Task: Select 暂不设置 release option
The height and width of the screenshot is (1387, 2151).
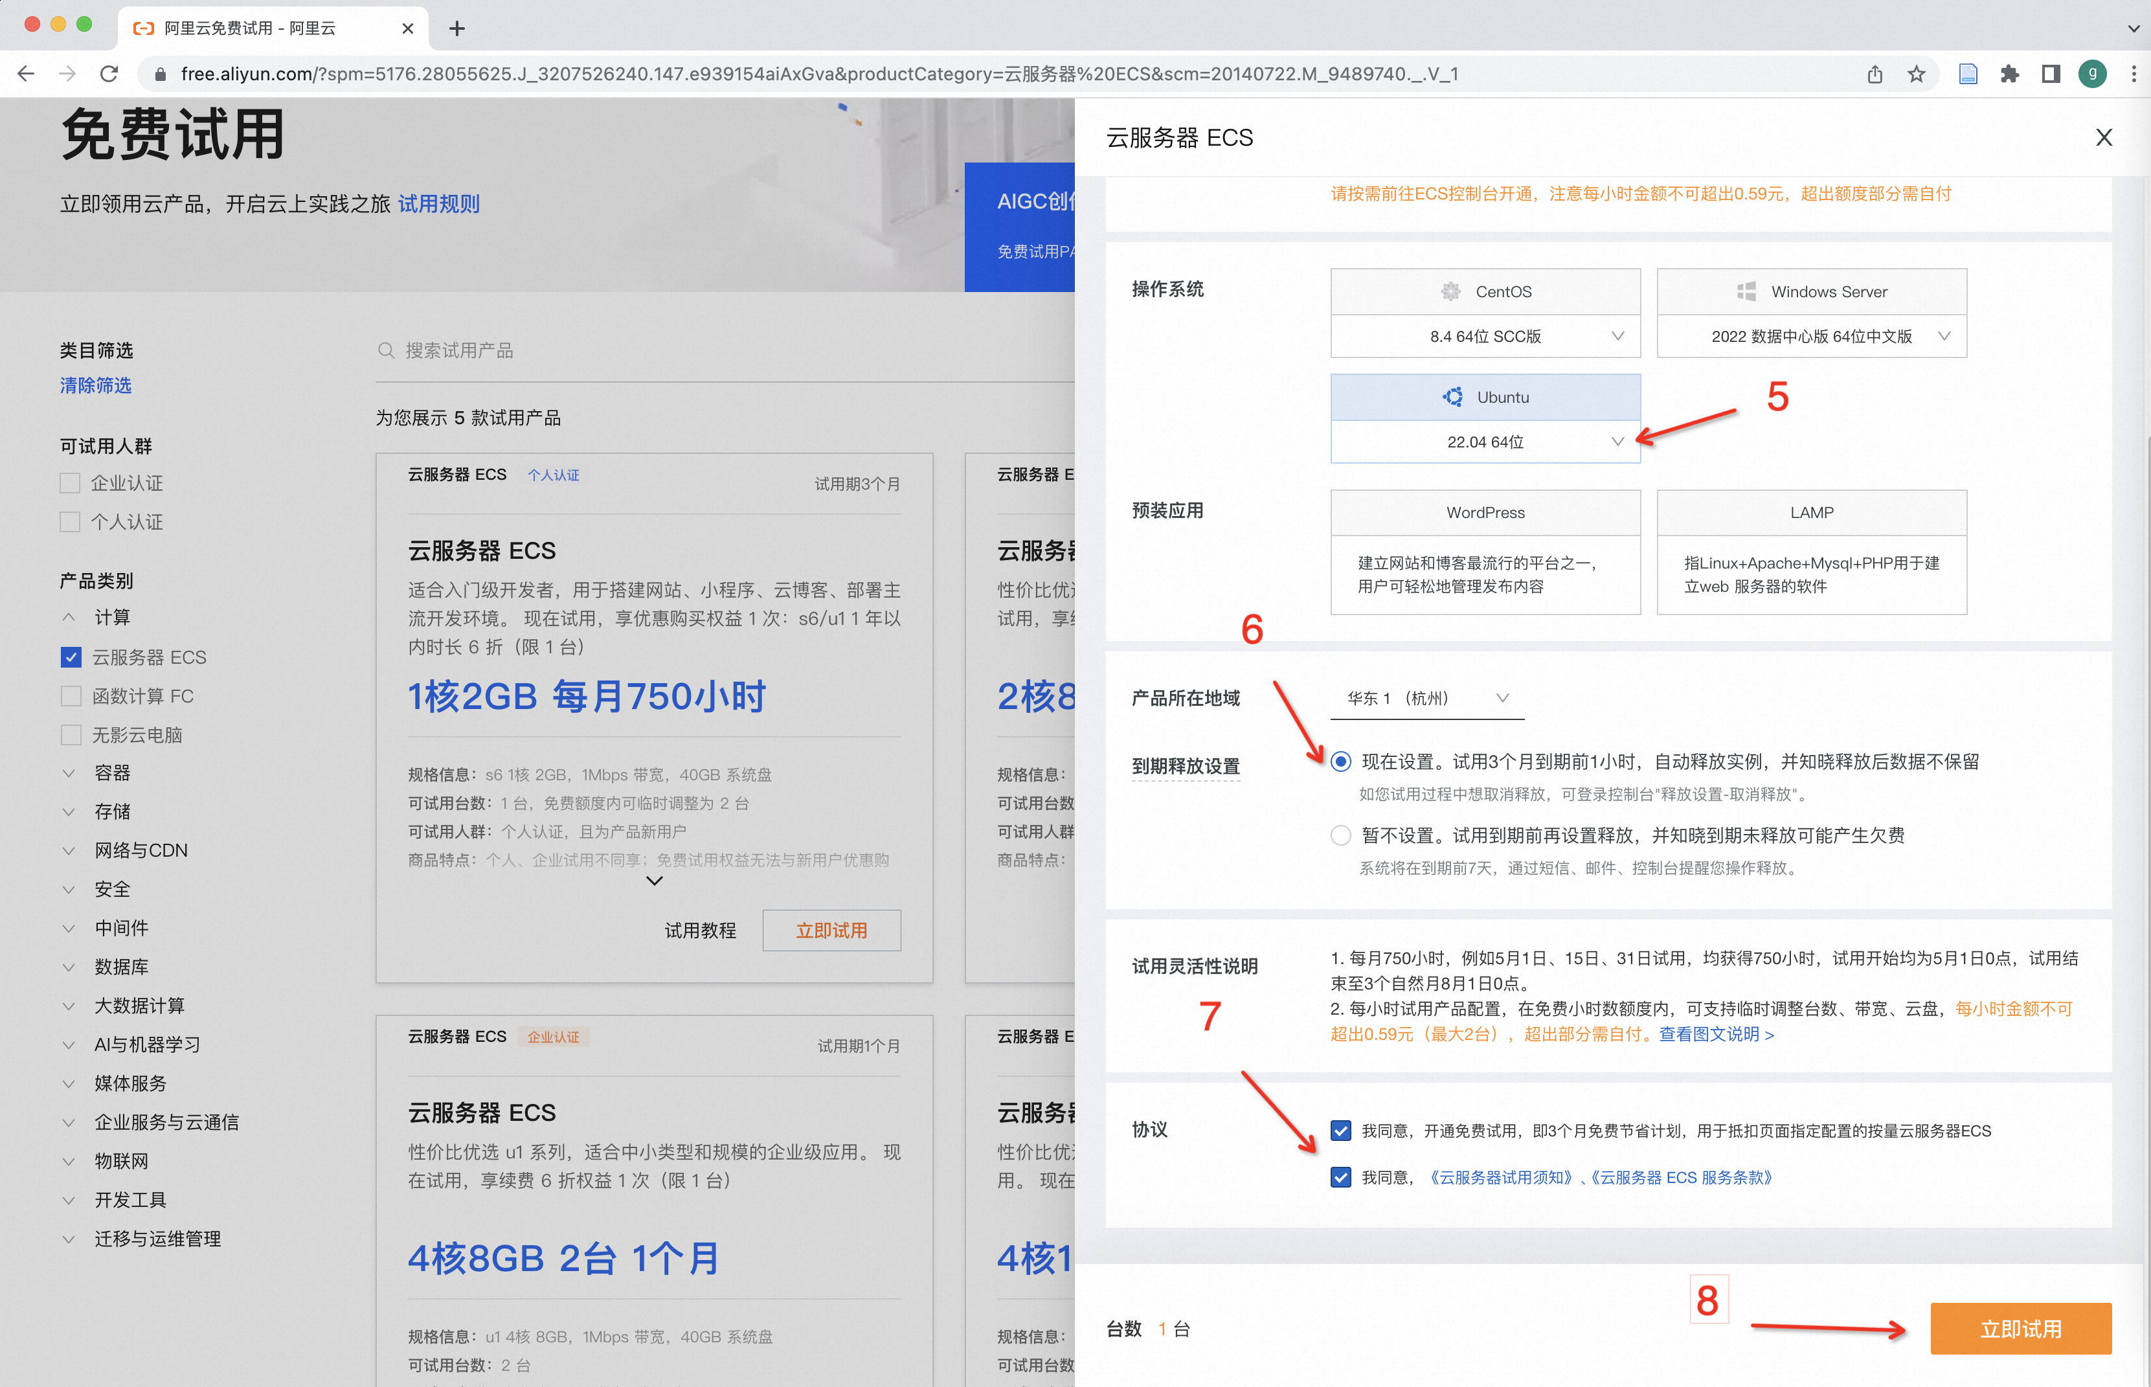Action: coord(1341,836)
